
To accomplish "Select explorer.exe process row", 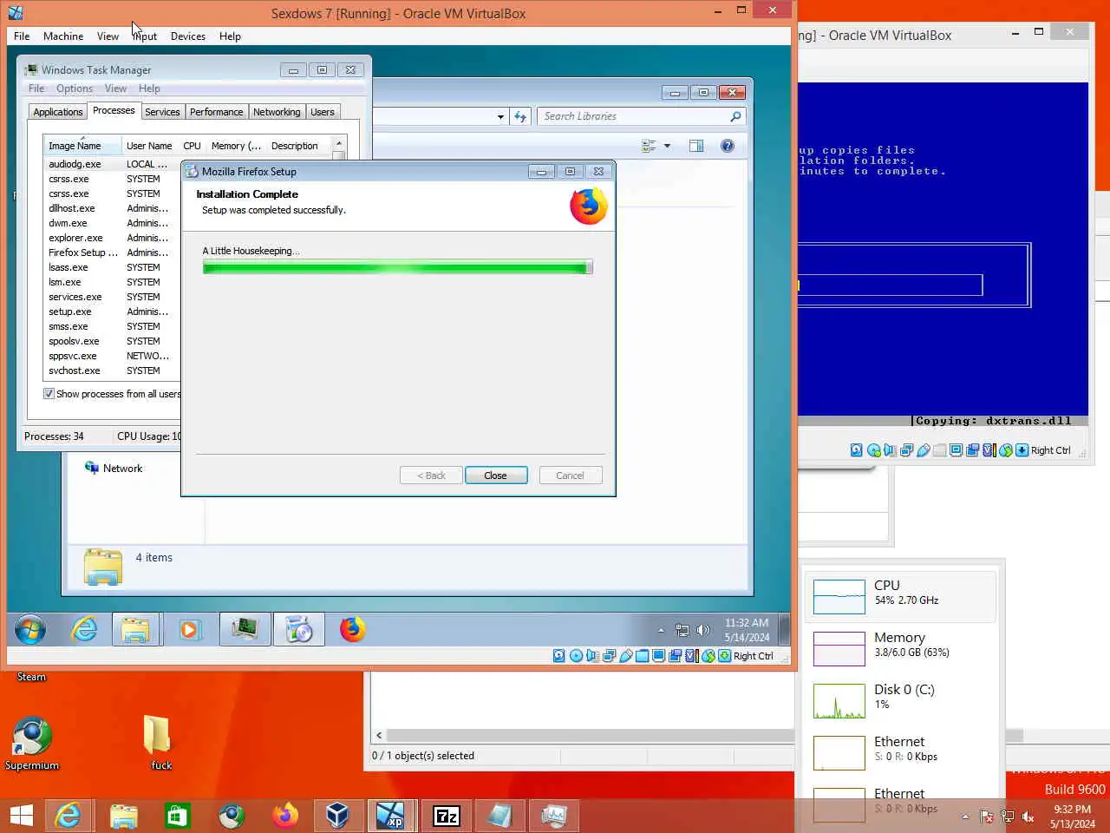I will [x=112, y=238].
